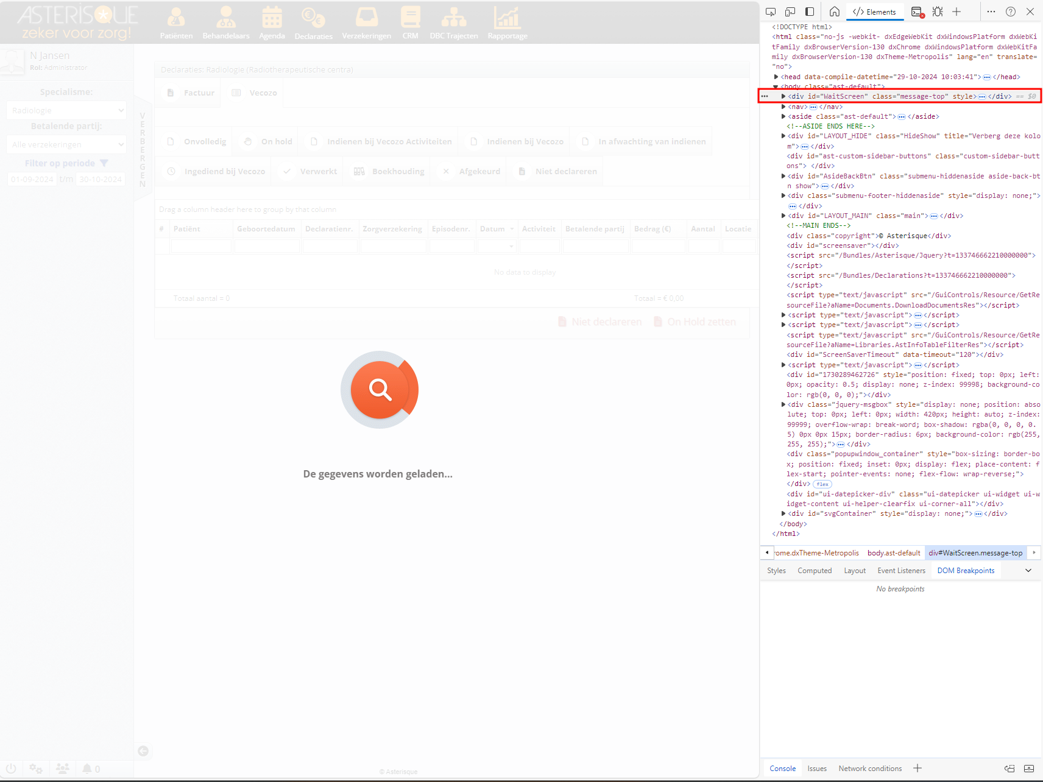Image resolution: width=1043 pixels, height=782 pixels.
Task: Open the settings gears icon
Action: (36, 769)
